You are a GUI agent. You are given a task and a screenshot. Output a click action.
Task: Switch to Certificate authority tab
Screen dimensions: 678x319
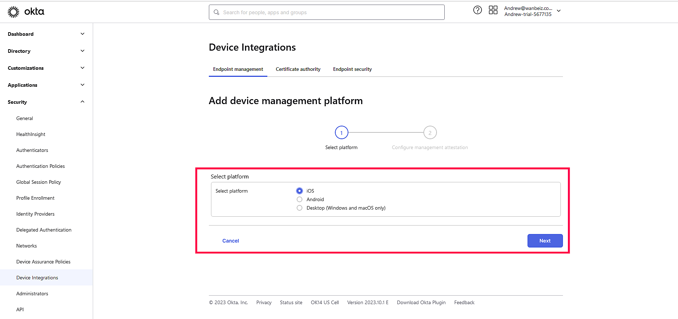tap(298, 69)
